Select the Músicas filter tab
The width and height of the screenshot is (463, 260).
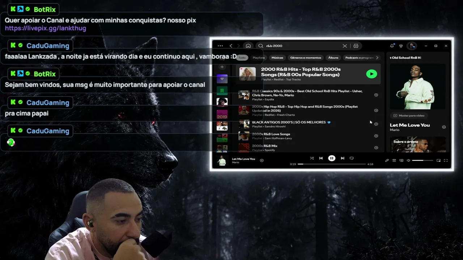point(277,58)
